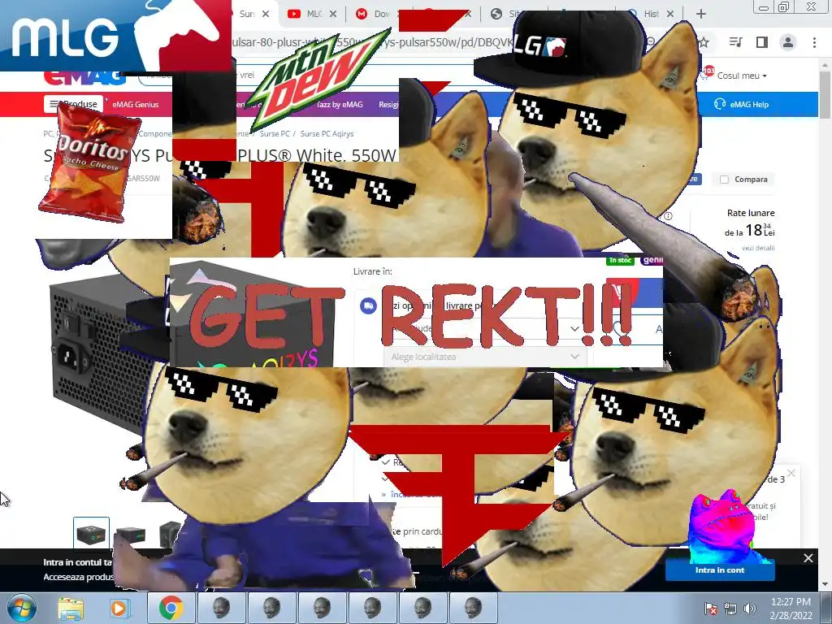Close the bottom login banner
The image size is (832, 624).
coord(808,558)
